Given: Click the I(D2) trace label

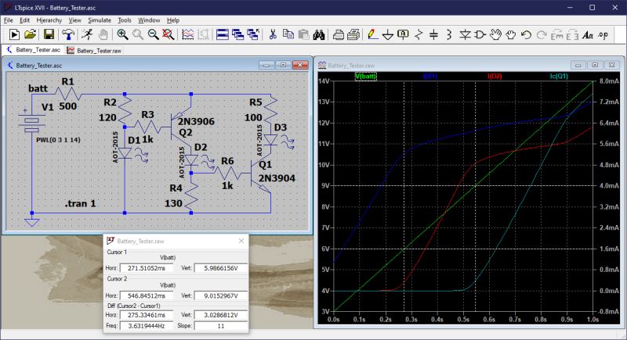Looking at the screenshot, I should (495, 76).
